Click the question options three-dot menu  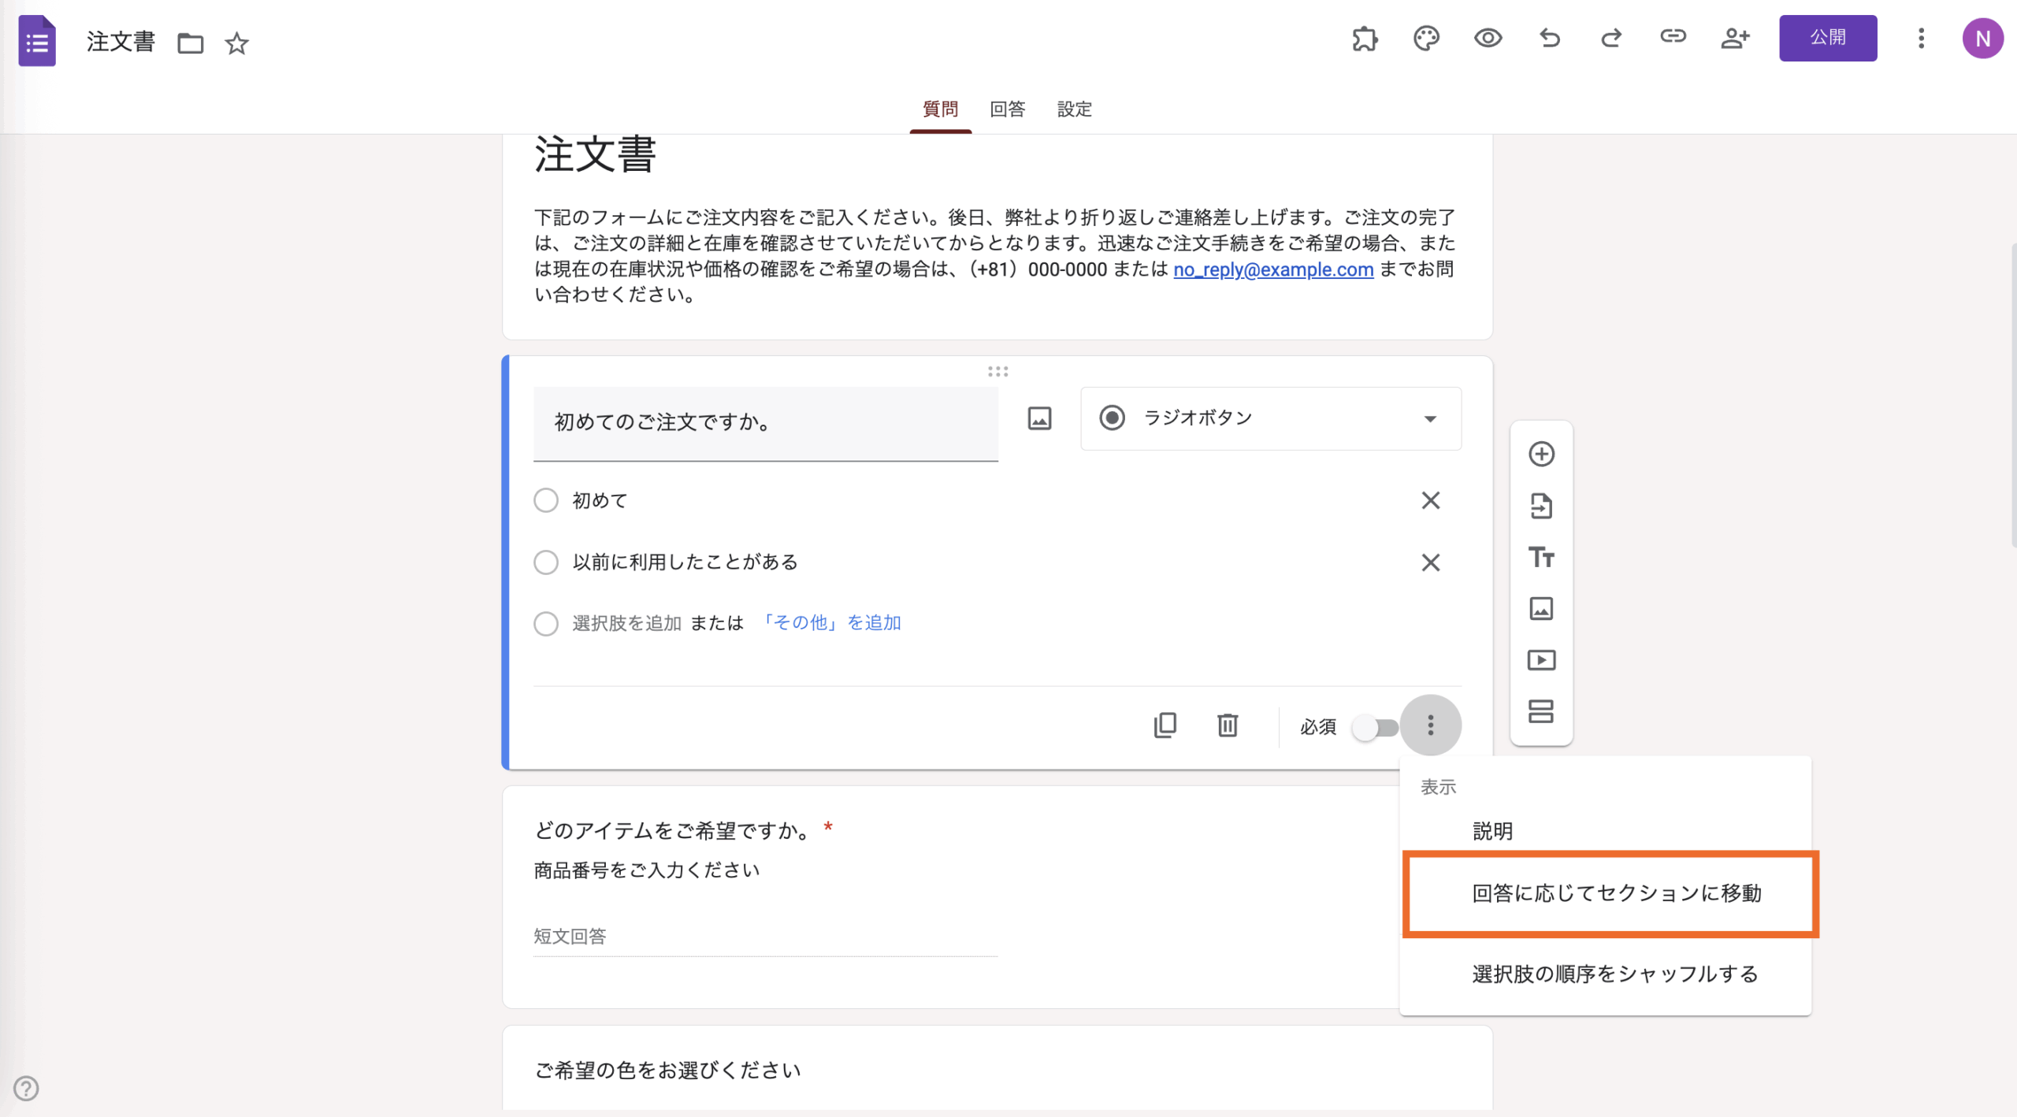[x=1431, y=725]
